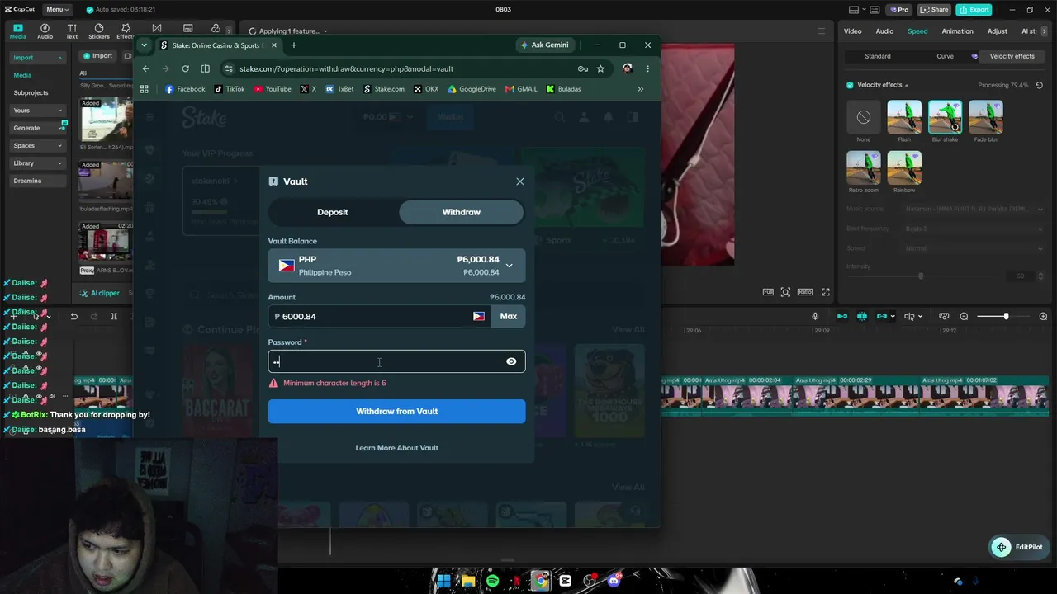Open the Audio panel in CapCut
The image size is (1057, 594).
45,31
